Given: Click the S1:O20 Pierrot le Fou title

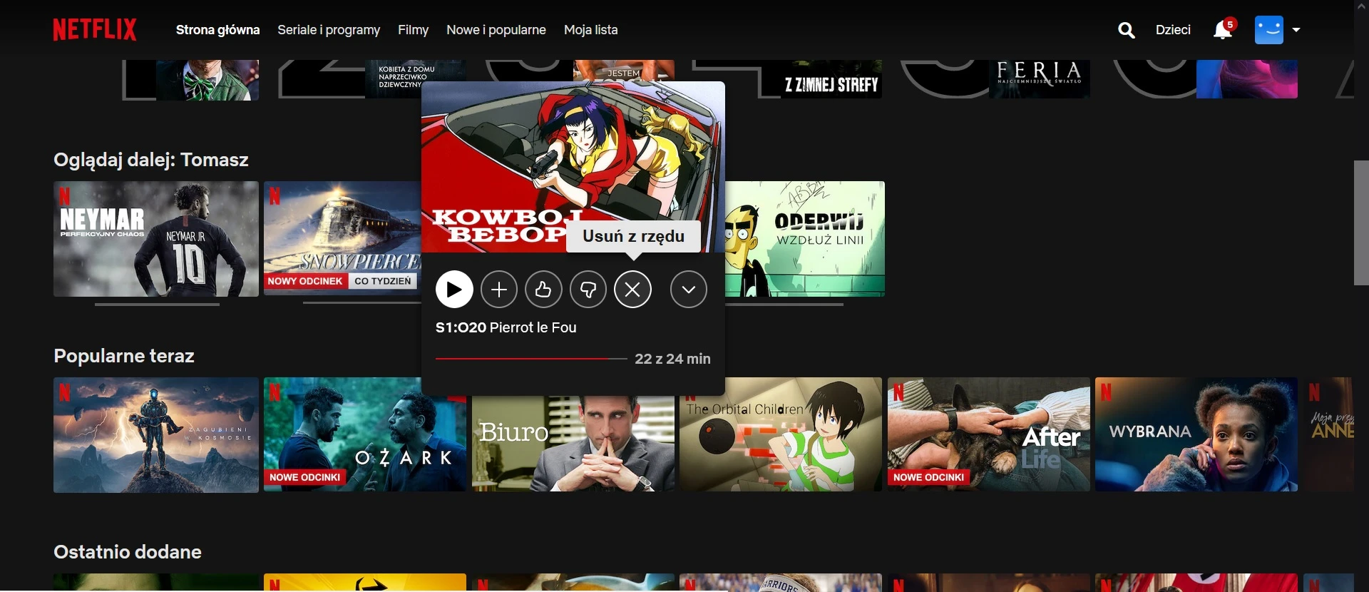Looking at the screenshot, I should coord(506,327).
